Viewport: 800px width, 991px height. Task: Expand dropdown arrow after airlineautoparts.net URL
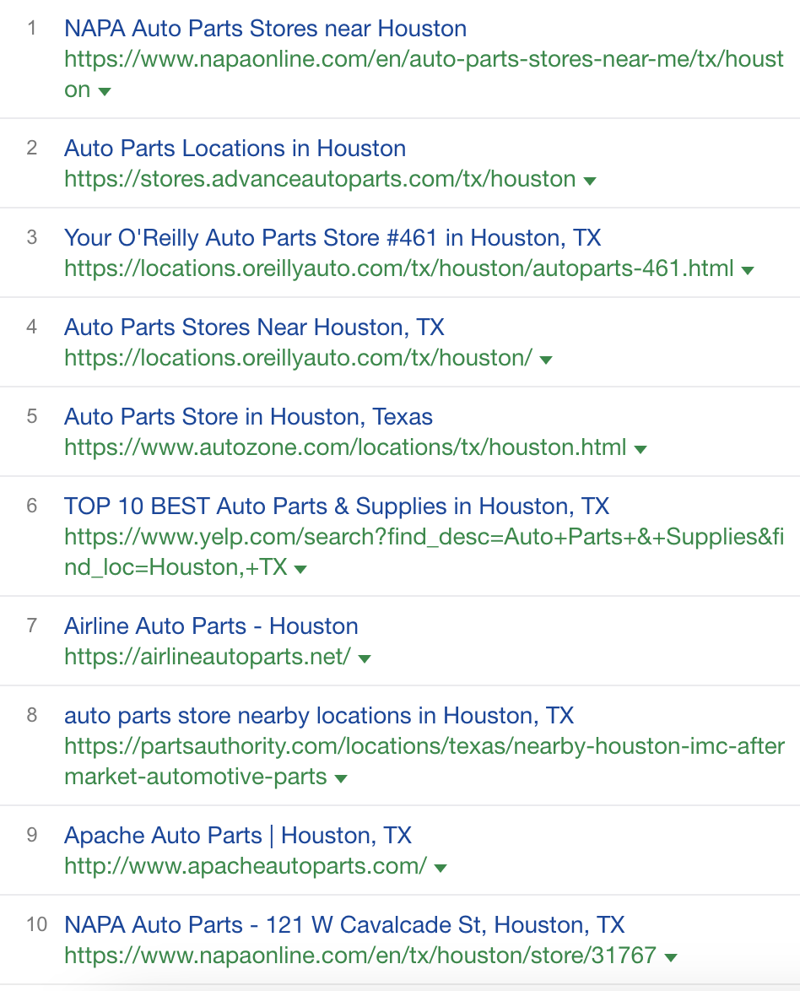365,659
